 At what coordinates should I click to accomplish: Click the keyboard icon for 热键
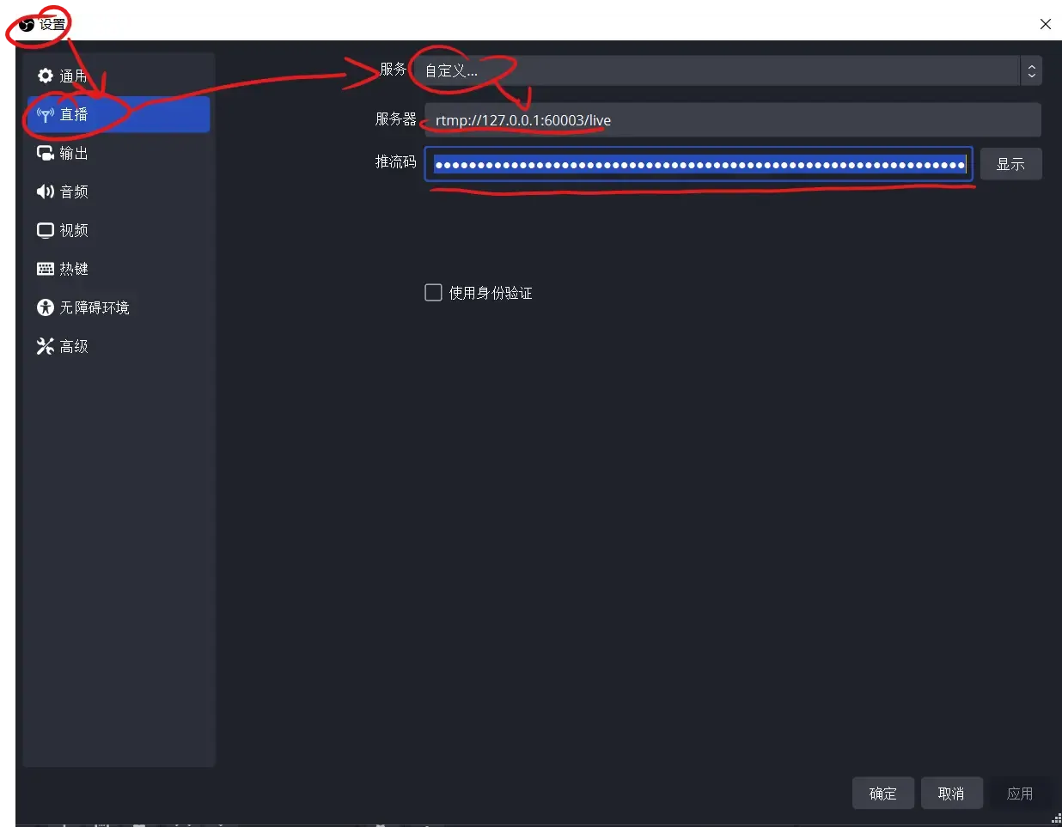coord(46,269)
